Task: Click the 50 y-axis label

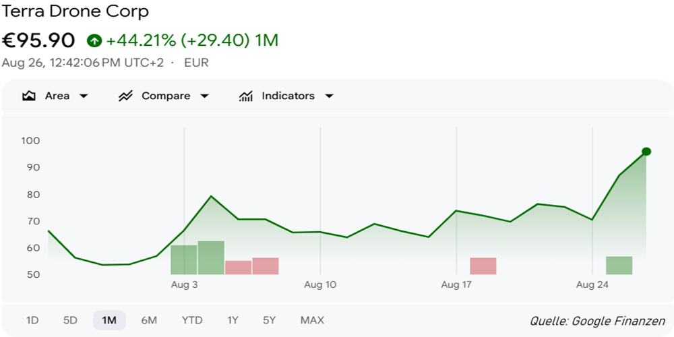Action: pyautogui.click(x=34, y=274)
